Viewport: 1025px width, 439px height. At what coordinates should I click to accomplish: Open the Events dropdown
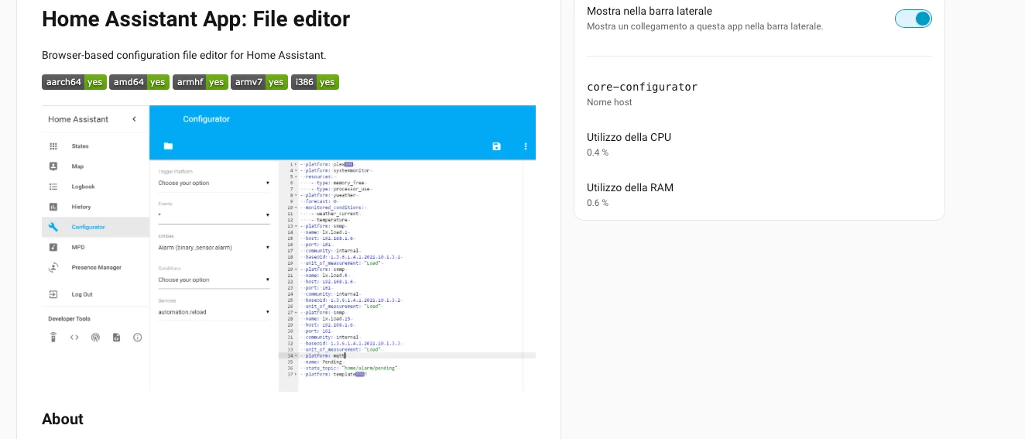(x=214, y=215)
